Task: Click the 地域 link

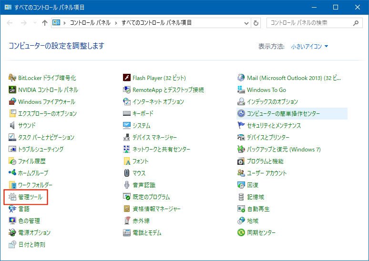Action: coord(253,221)
